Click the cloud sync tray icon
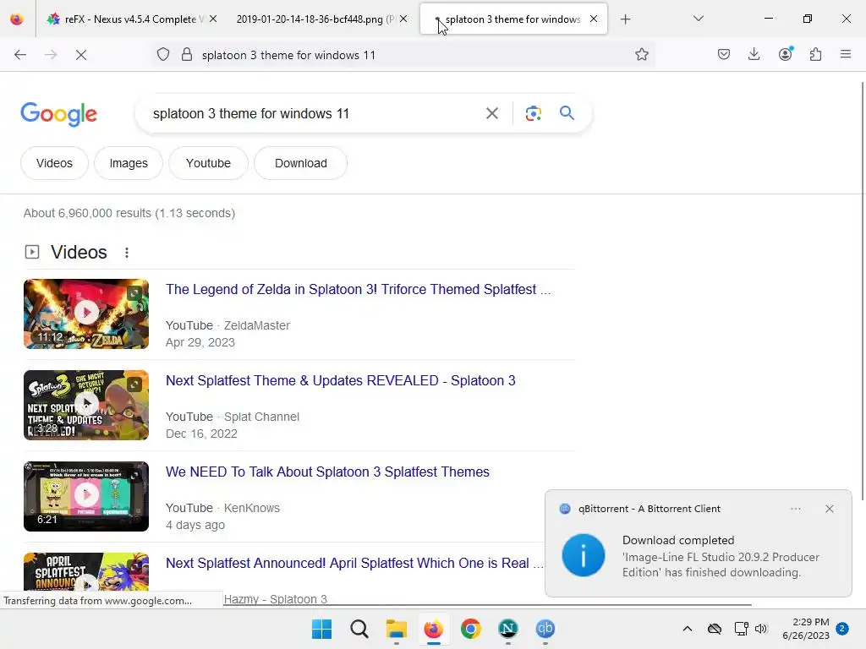 coord(714,629)
